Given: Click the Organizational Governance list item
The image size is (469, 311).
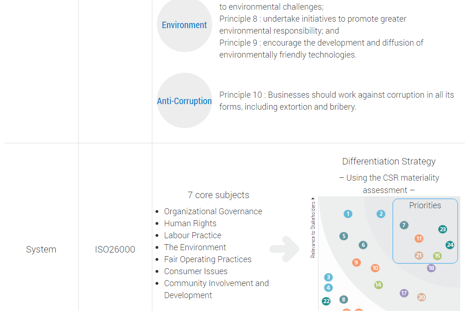Looking at the screenshot, I should click(x=213, y=211).
